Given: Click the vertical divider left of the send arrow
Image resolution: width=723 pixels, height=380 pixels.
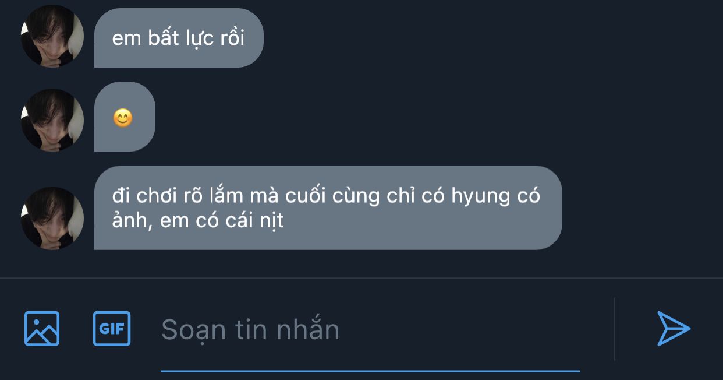Looking at the screenshot, I should [615, 329].
